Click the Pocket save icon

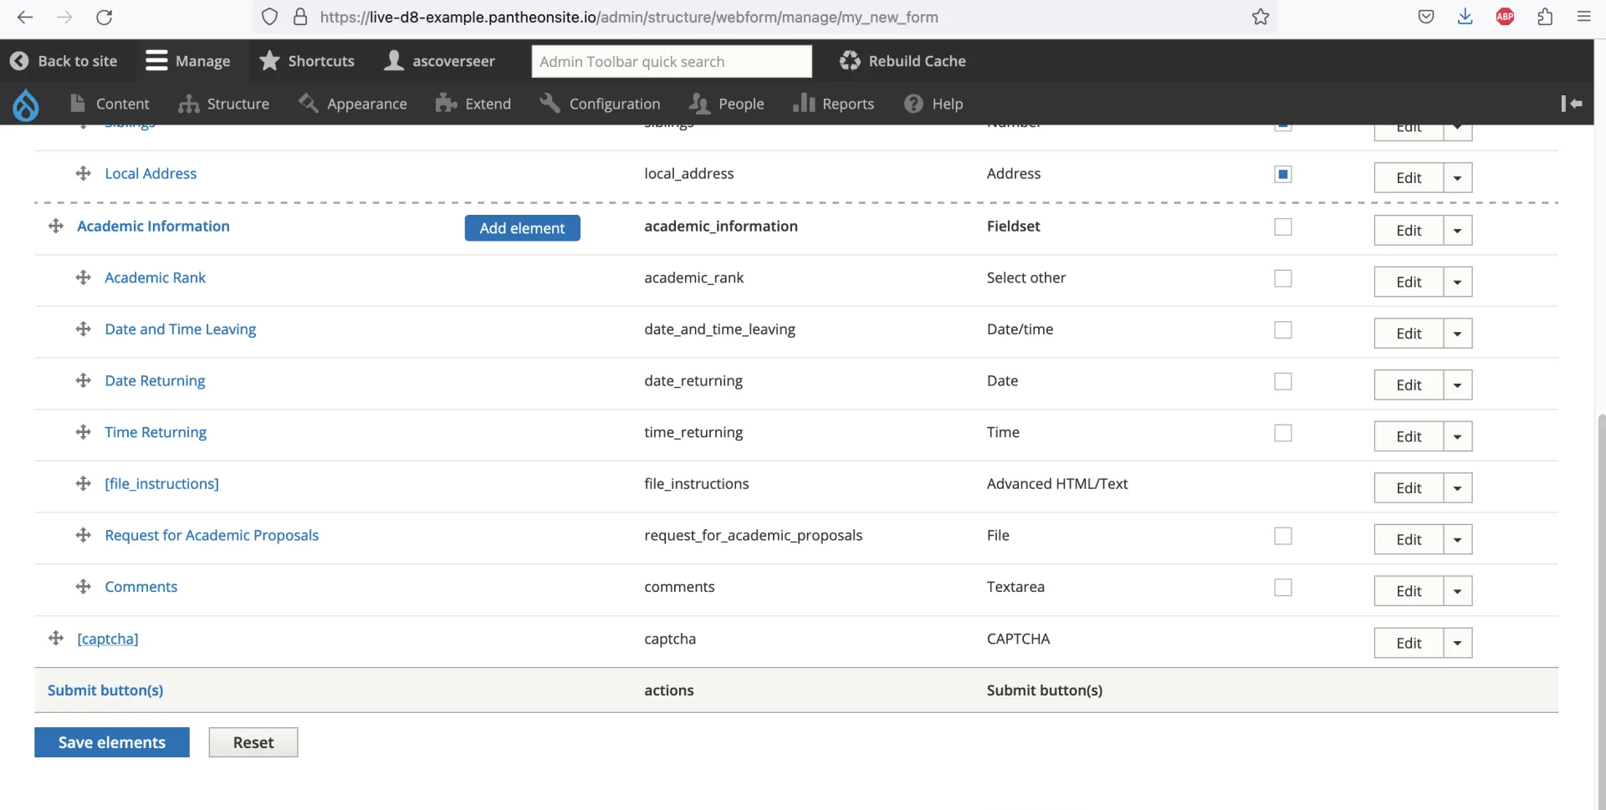click(x=1426, y=17)
